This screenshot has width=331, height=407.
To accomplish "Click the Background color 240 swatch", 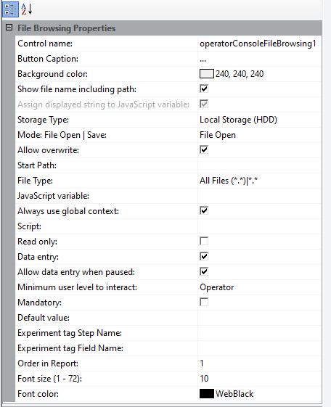I will pos(207,74).
